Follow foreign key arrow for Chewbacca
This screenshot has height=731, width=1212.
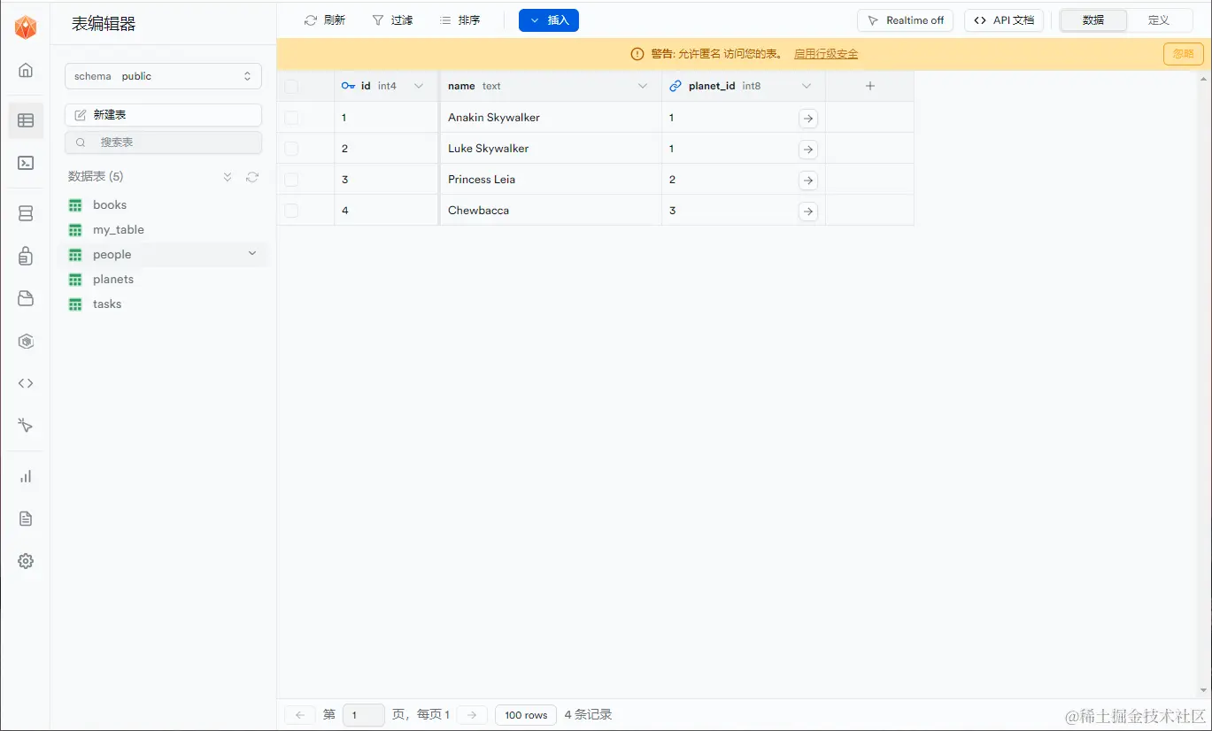[x=808, y=212]
